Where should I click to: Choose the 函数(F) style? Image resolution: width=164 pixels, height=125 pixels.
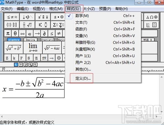pos(103,29)
